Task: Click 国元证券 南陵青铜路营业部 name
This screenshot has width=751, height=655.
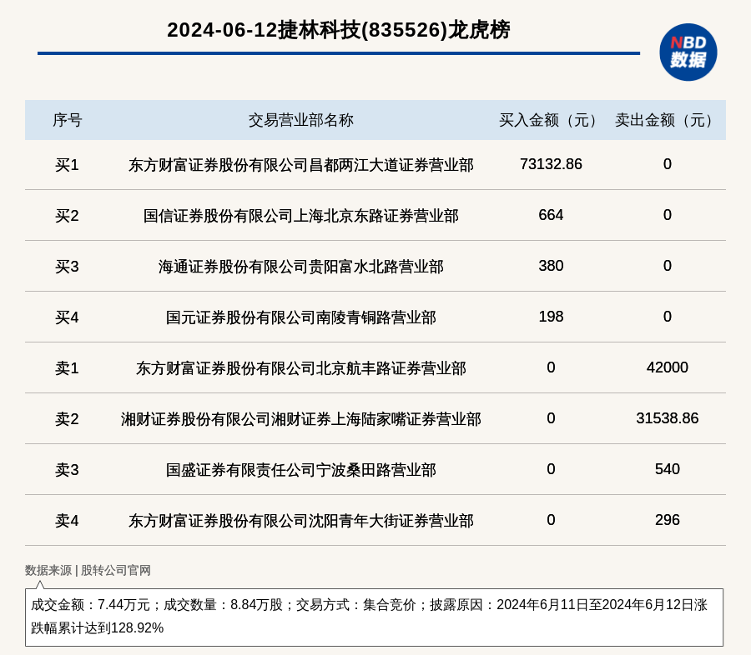Action: pos(300,317)
